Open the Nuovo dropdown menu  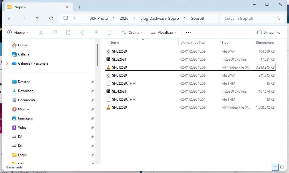point(18,33)
